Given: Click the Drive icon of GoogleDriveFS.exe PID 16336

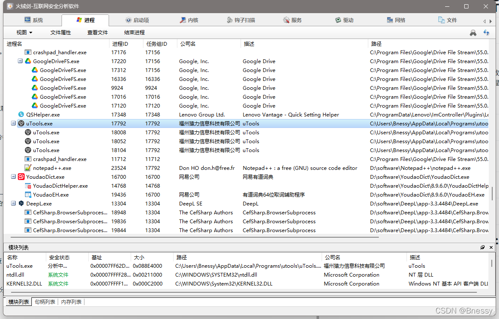Looking at the screenshot, I should [35, 79].
